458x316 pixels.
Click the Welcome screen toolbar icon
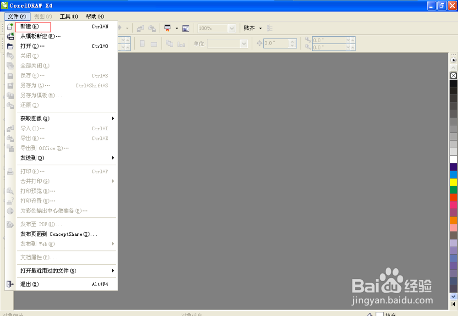(x=186, y=28)
